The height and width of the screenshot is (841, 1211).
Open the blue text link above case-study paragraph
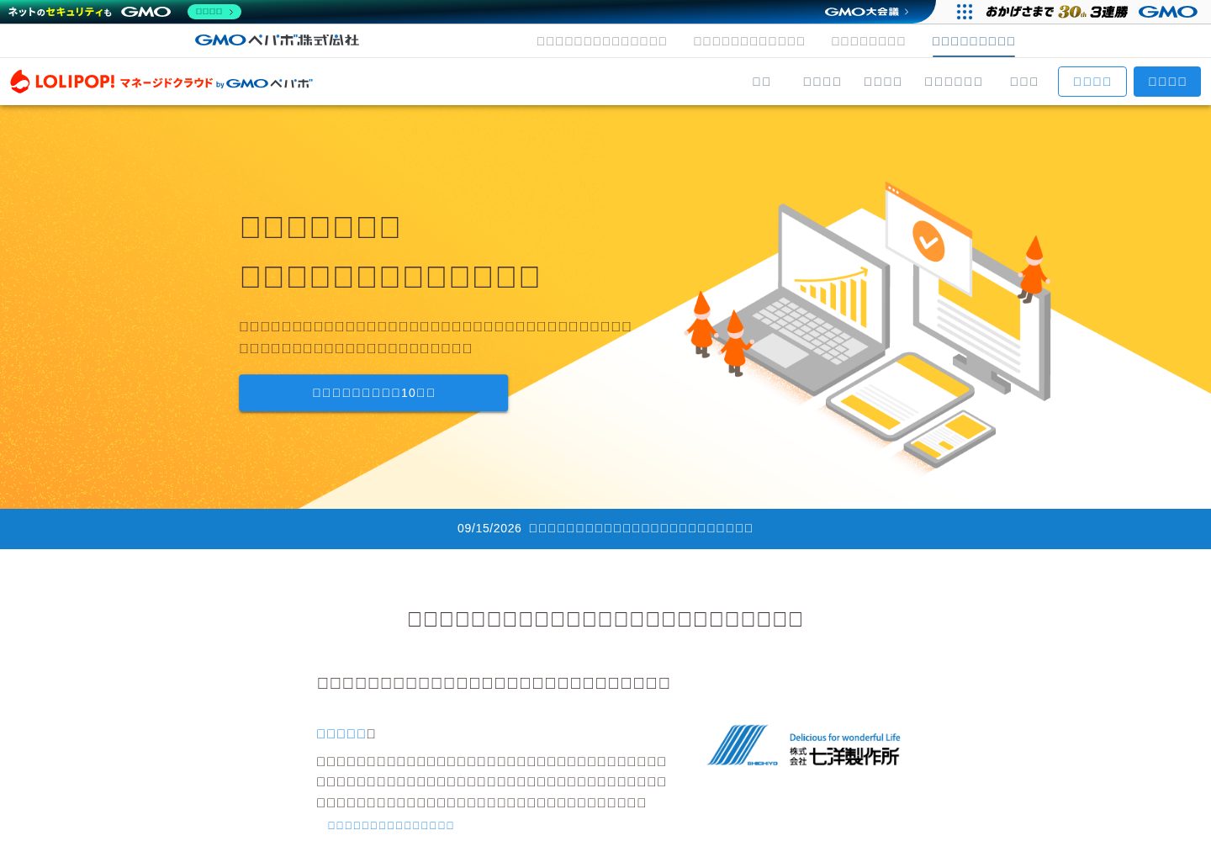(x=341, y=733)
